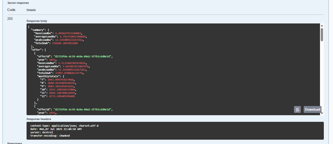Click the 200 response code
Viewport: 333px width, 144px height.
[x=10, y=19]
